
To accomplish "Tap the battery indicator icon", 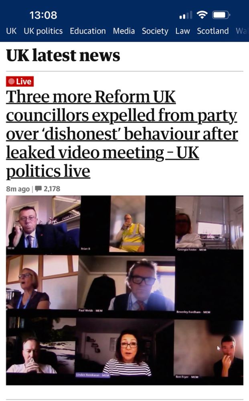I will click(x=221, y=15).
